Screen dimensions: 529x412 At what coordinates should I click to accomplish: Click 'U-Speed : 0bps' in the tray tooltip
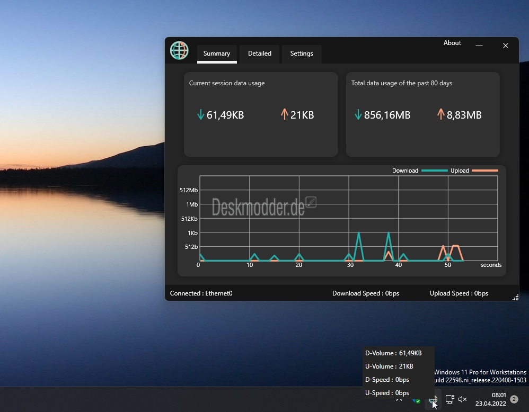[387, 393]
